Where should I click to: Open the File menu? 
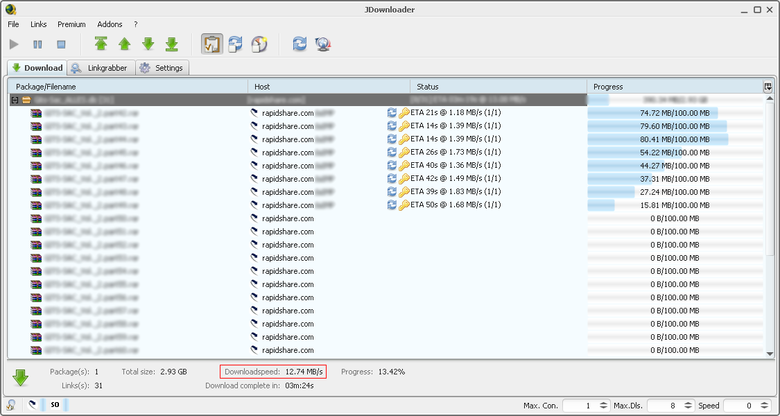[x=13, y=24]
